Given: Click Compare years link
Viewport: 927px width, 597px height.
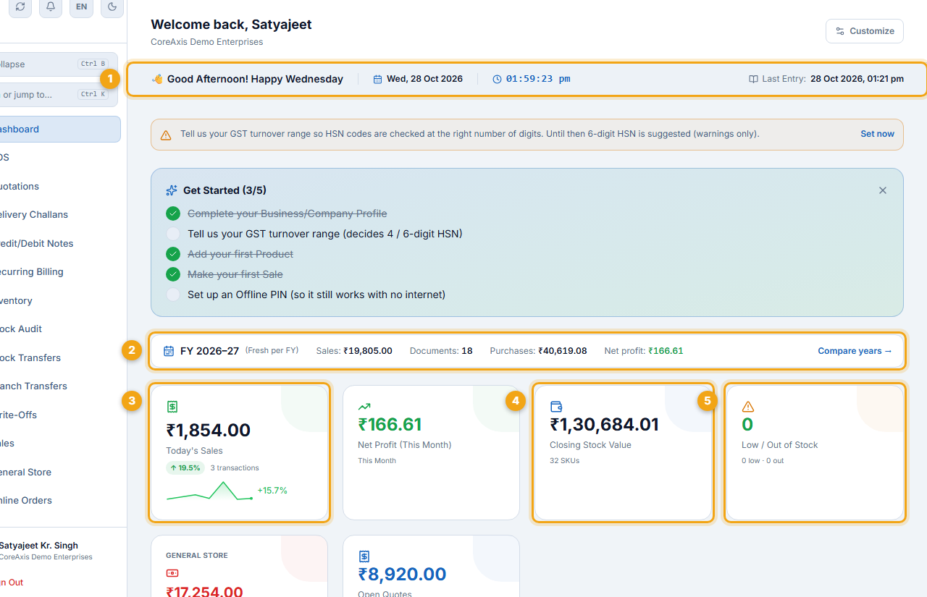Looking at the screenshot, I should [855, 351].
